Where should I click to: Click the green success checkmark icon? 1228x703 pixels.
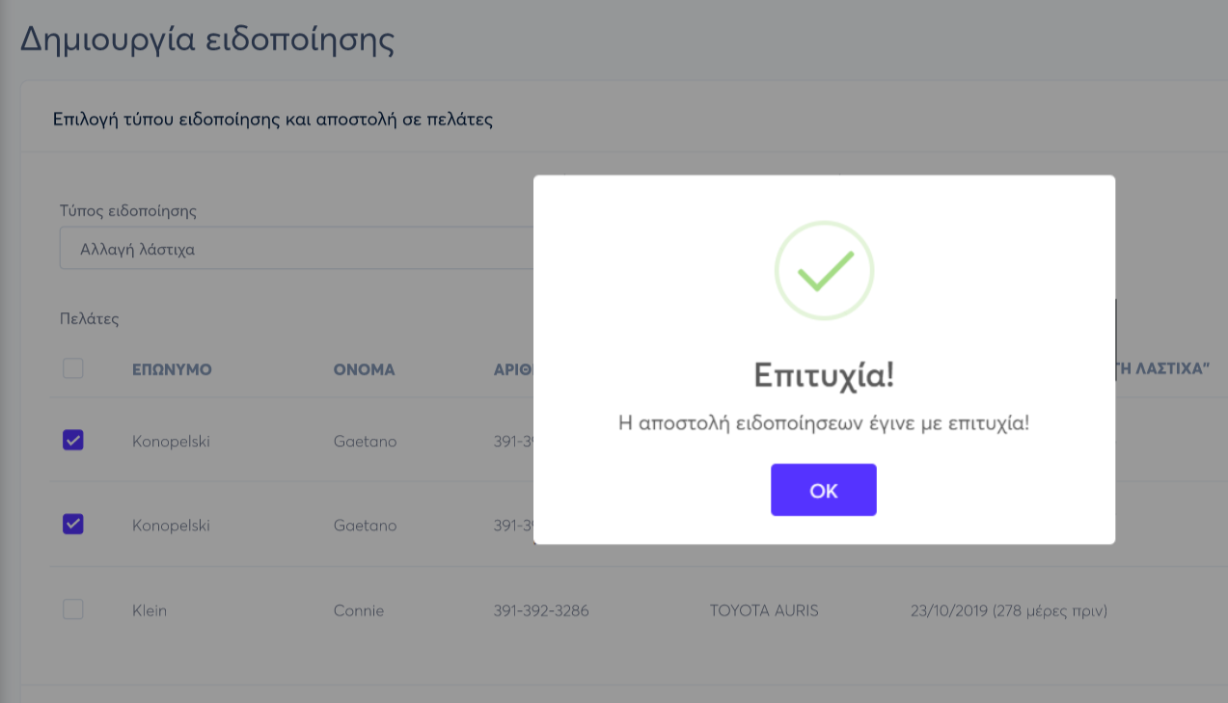tap(824, 271)
